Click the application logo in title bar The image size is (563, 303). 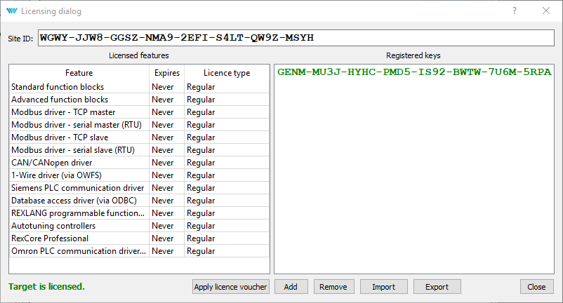tap(12, 11)
